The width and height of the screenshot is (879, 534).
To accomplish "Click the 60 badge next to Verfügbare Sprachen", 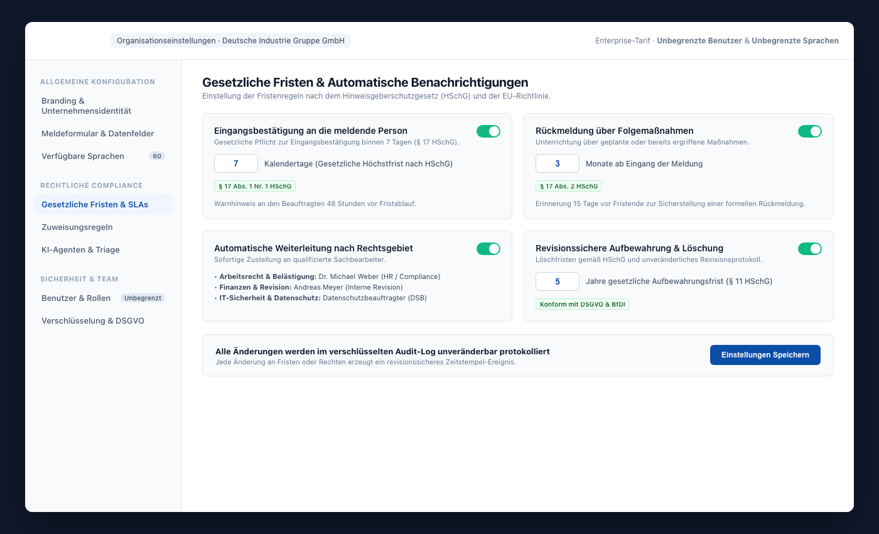I will (157, 156).
